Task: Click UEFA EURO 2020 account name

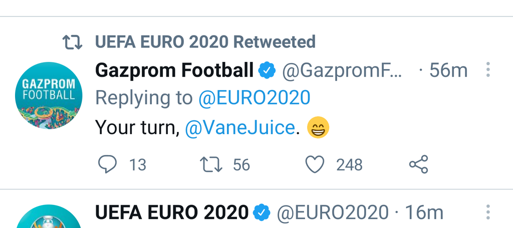Action: coord(172,212)
